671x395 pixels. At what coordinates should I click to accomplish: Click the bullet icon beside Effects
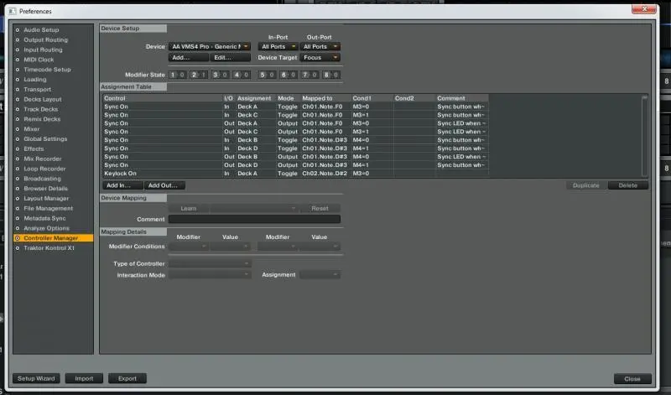tap(18, 149)
